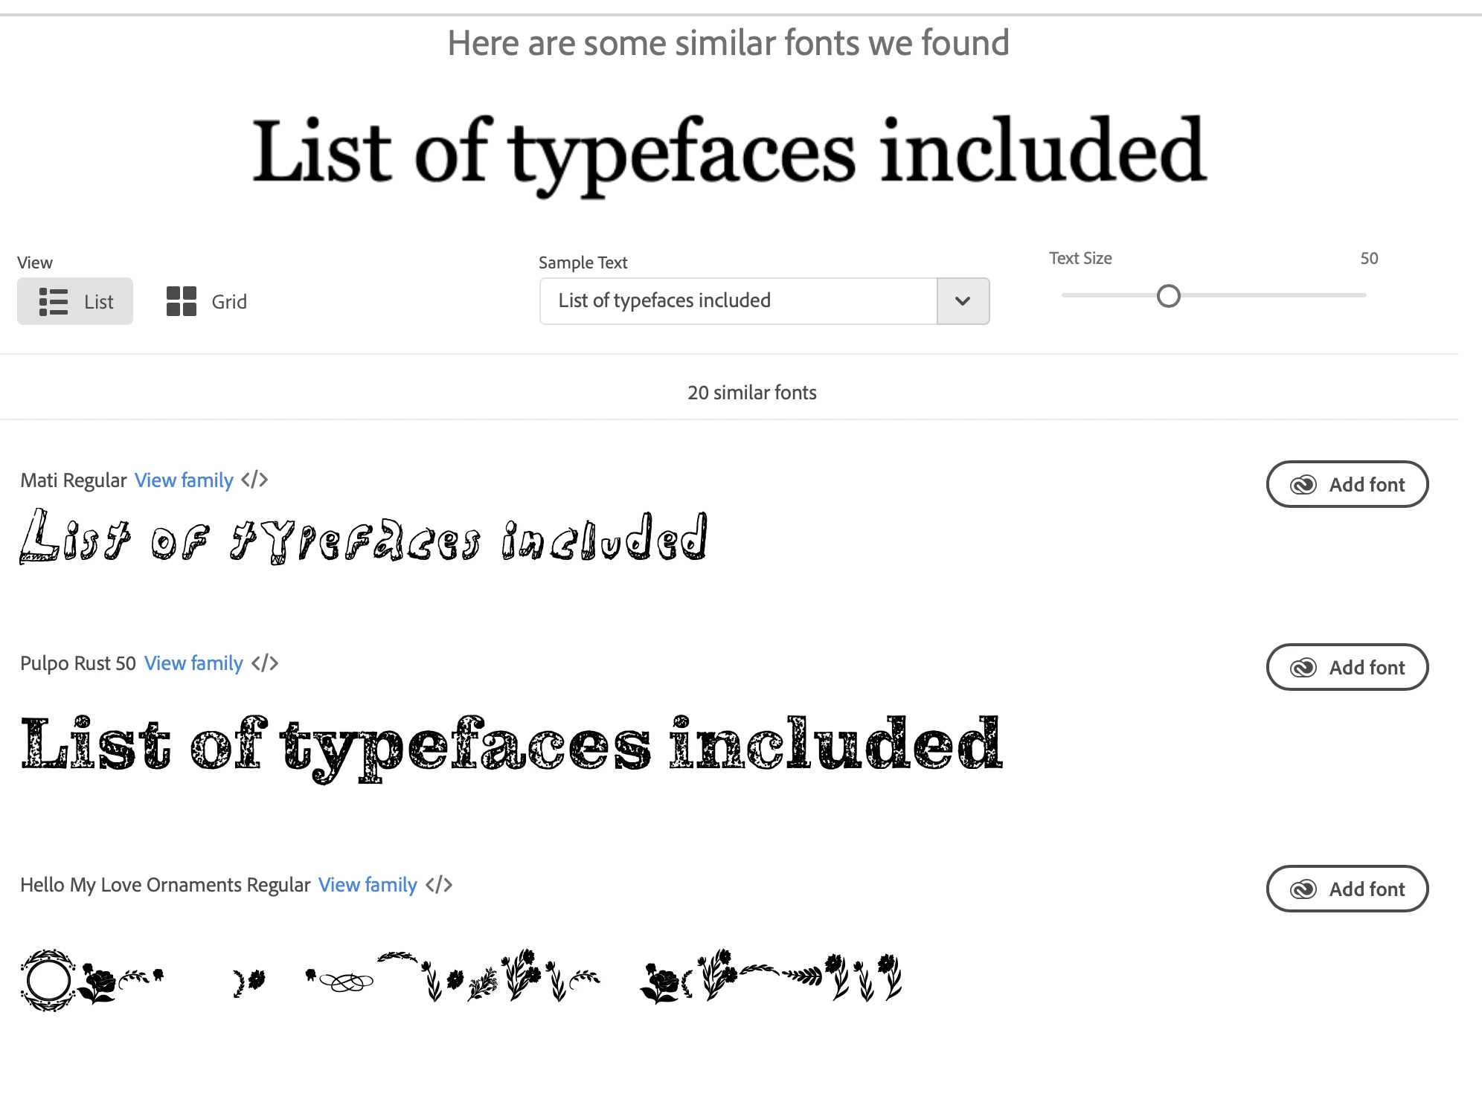Add Hello My Love Ornaments font

(1347, 889)
